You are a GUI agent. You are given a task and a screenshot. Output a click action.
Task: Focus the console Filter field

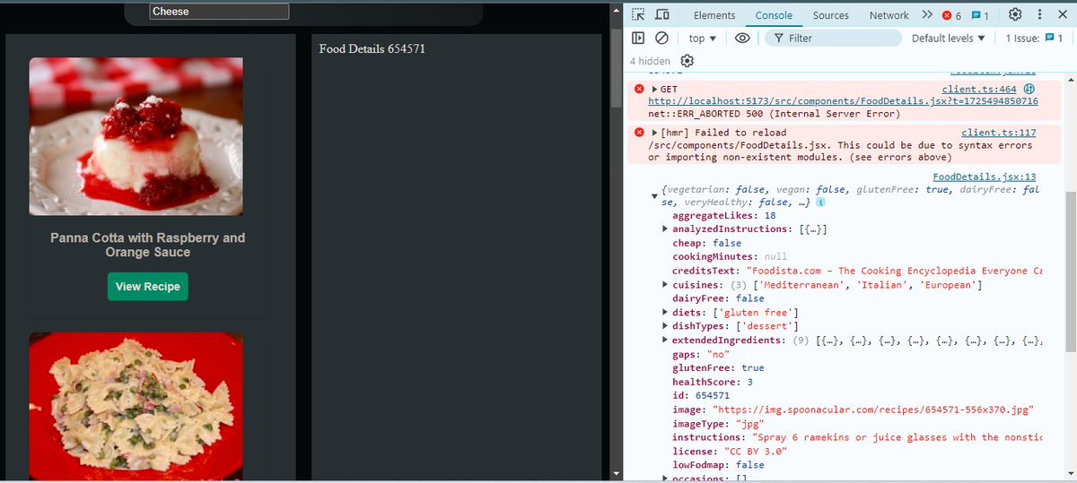(x=833, y=39)
